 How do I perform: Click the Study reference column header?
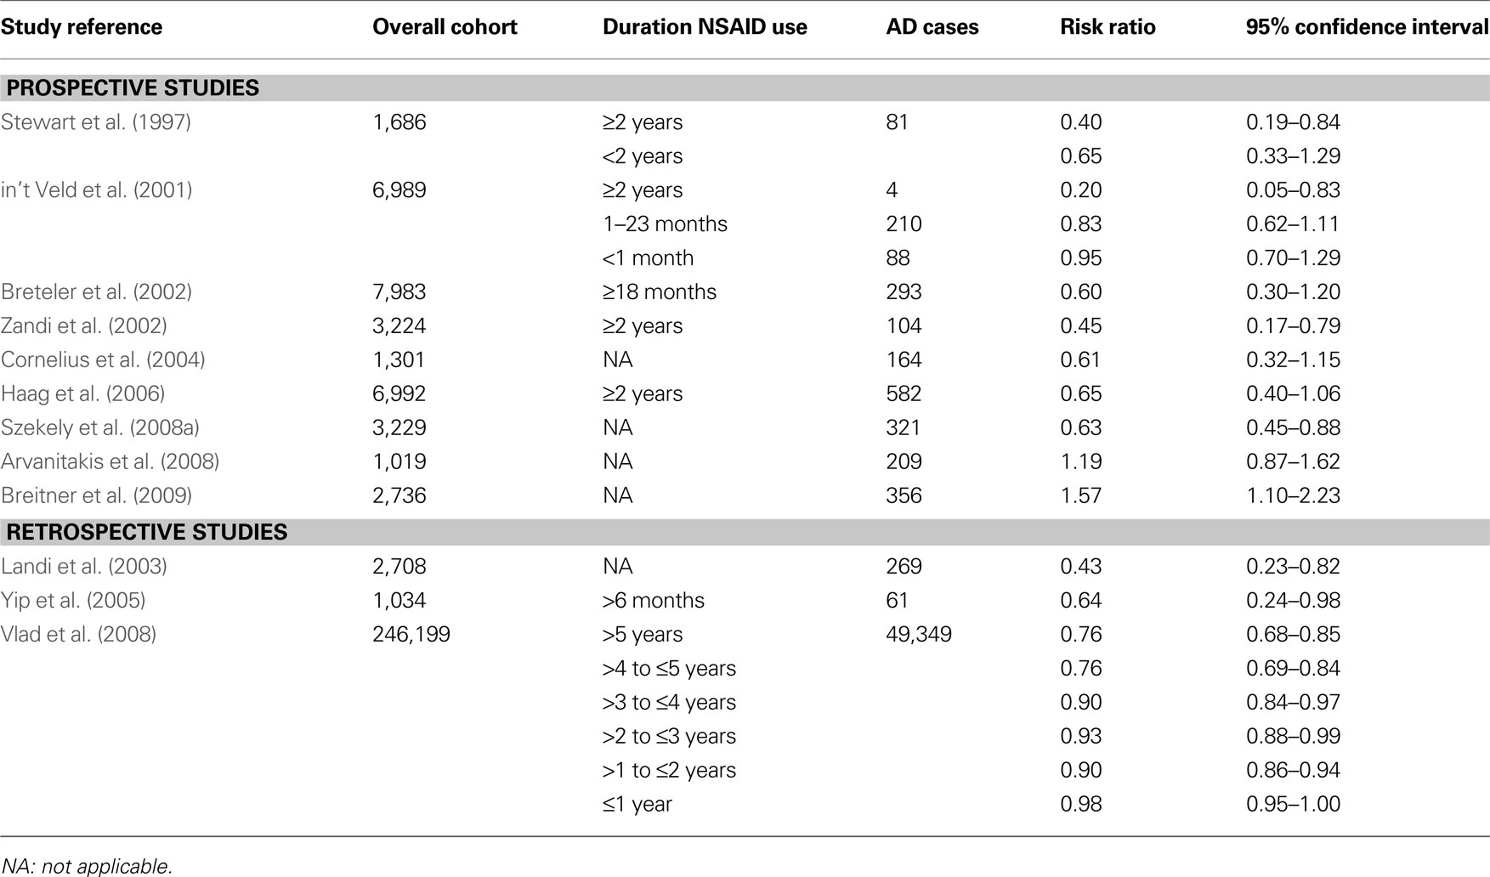(x=82, y=27)
